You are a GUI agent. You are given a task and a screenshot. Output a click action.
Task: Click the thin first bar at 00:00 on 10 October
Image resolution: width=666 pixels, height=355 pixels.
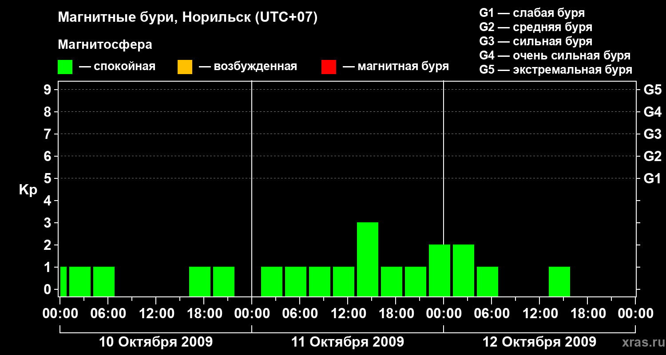coord(63,281)
